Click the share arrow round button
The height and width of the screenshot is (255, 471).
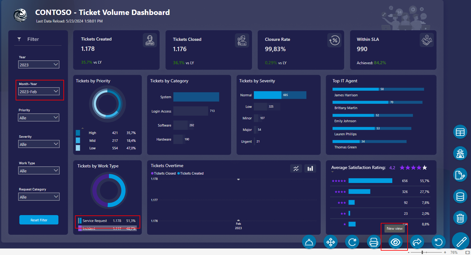point(417,242)
